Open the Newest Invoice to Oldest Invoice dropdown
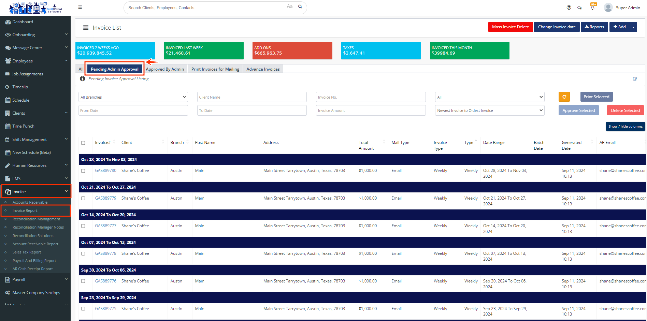This screenshot has width=647, height=321. tap(490, 110)
